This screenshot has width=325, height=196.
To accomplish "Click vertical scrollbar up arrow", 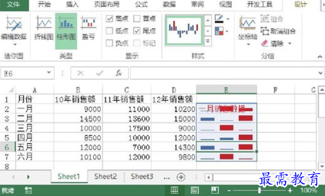I will (322, 90).
